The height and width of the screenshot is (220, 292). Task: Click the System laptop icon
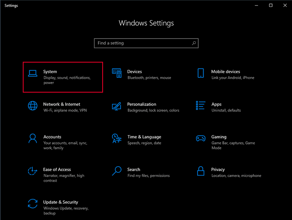pyautogui.click(x=33, y=73)
